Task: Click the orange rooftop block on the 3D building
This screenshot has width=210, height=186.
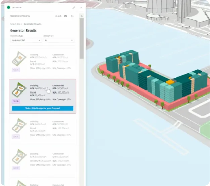Action: coord(170,82)
